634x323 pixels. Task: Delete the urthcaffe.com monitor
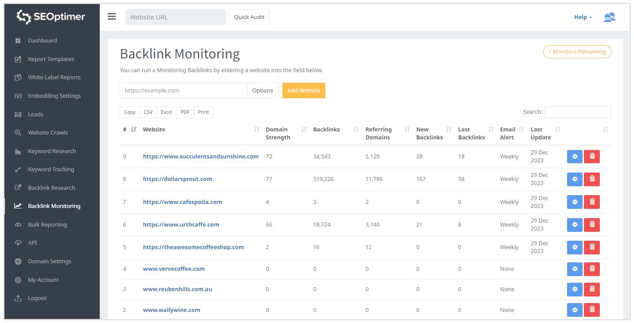(592, 225)
